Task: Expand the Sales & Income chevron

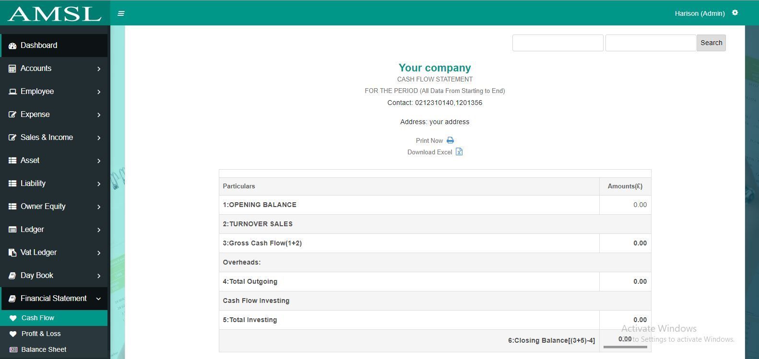Action: 99,138
